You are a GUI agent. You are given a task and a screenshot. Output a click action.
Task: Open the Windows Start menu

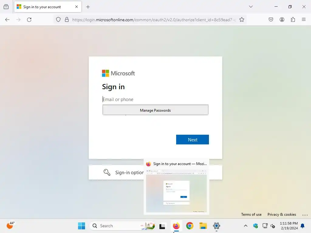pyautogui.click(x=81, y=226)
